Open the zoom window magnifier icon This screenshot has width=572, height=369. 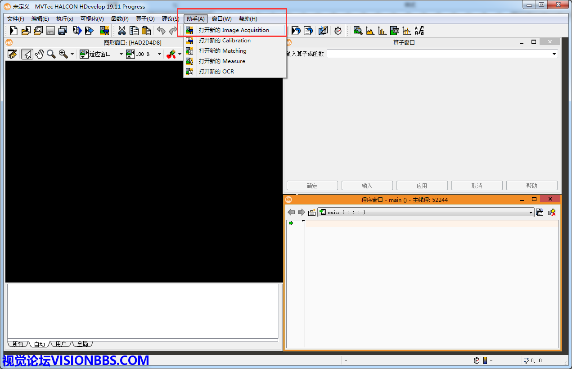click(358, 31)
